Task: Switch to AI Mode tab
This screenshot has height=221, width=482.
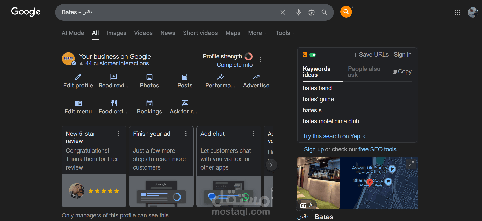Action: (x=73, y=33)
